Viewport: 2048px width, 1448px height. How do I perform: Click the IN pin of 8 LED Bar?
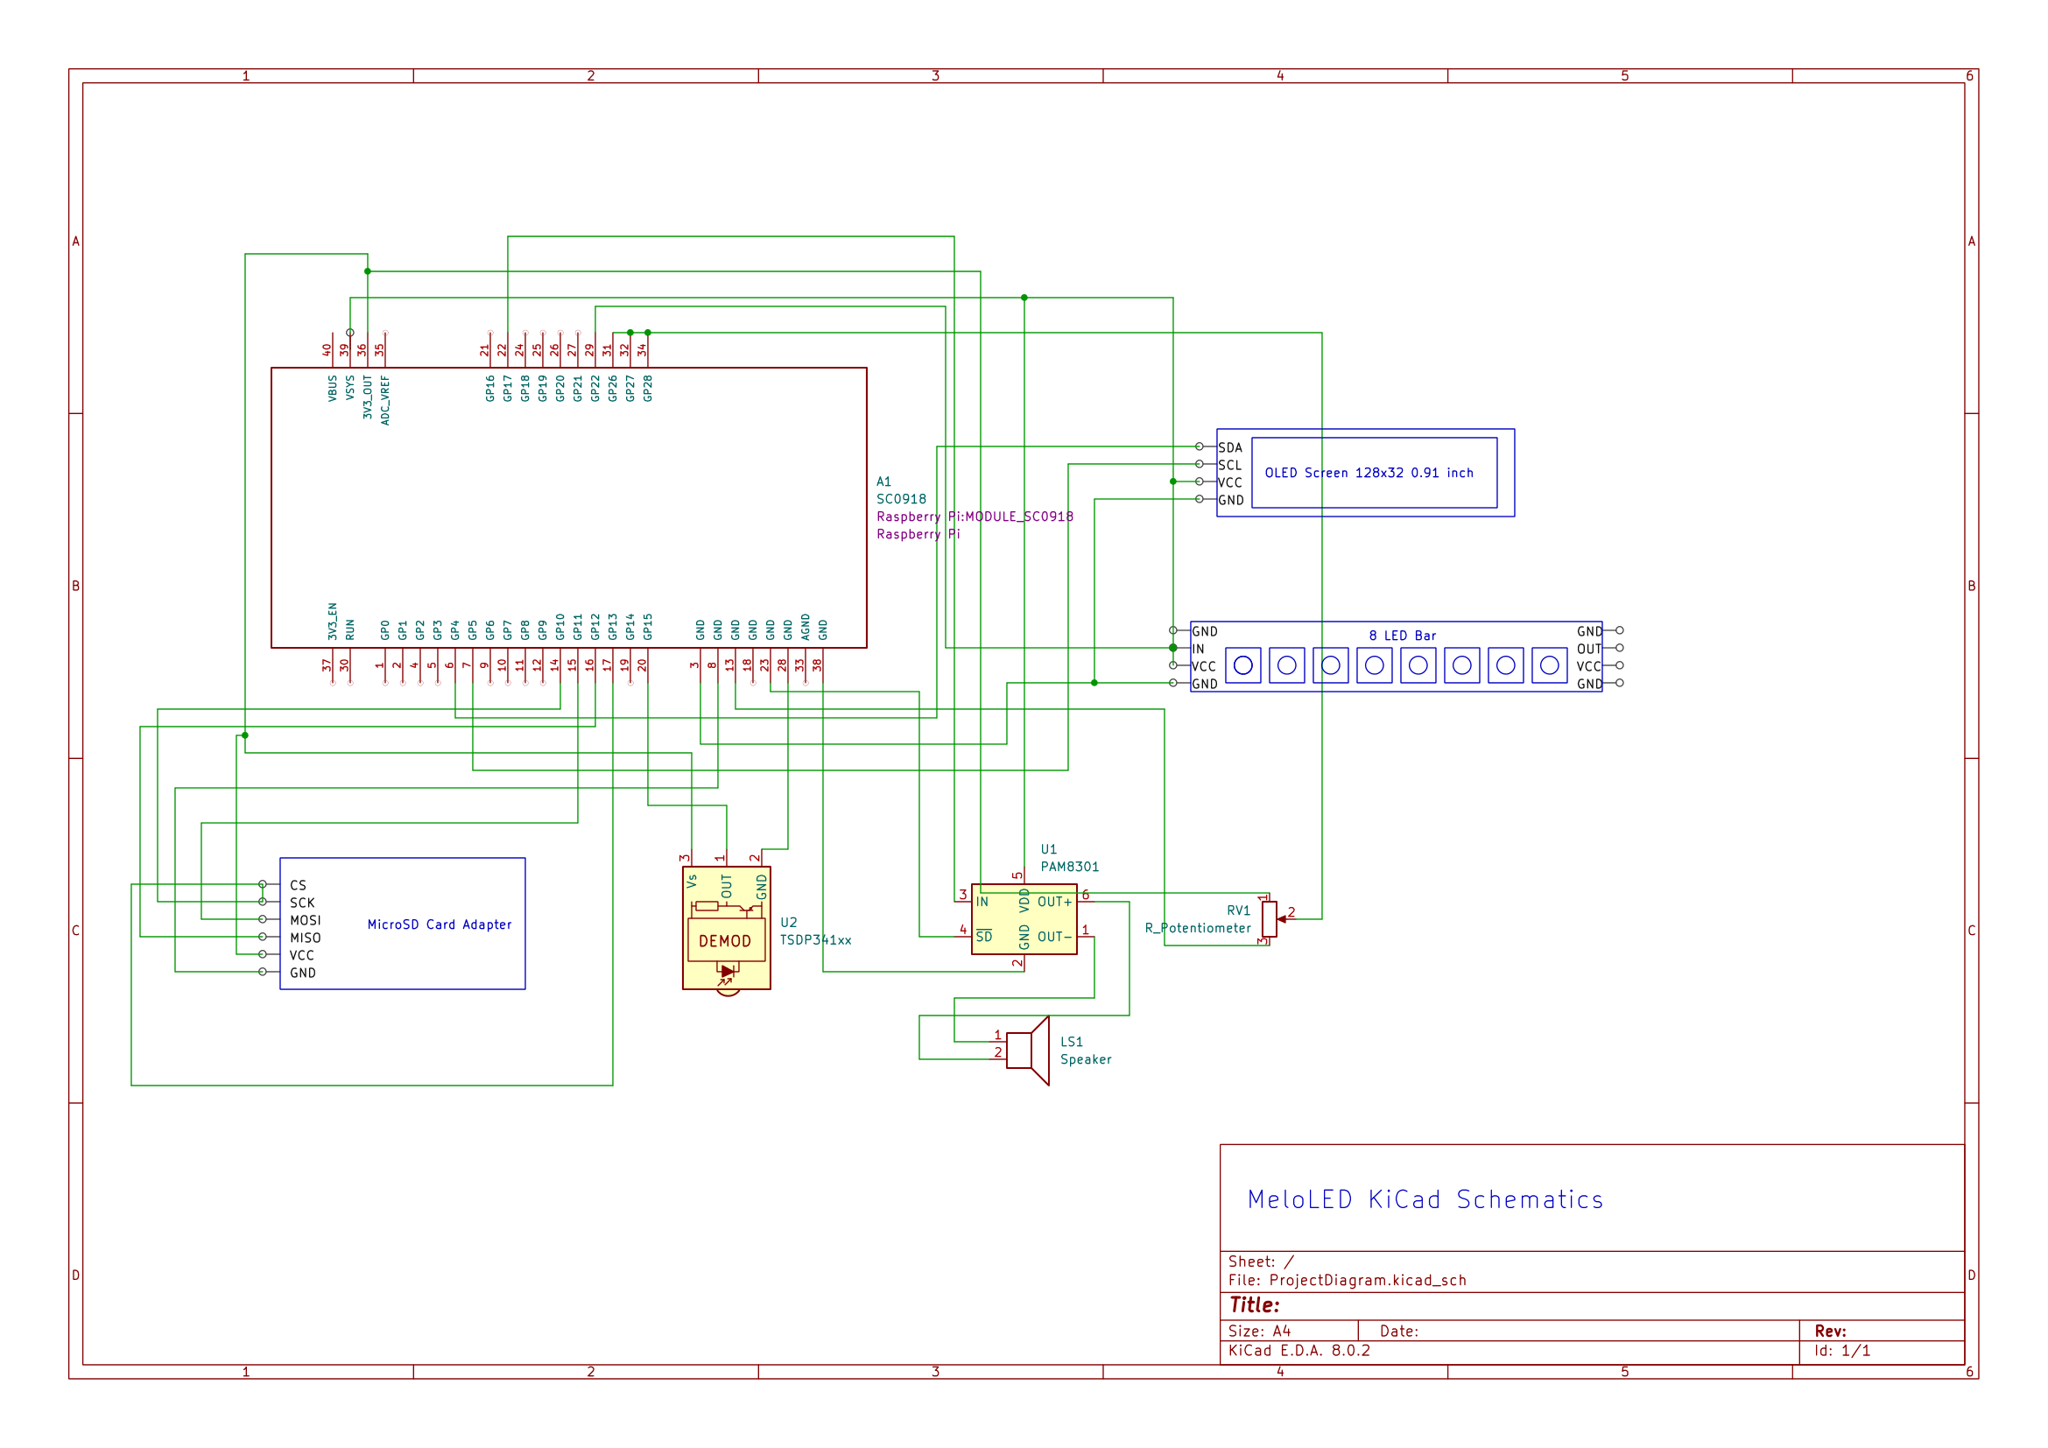(1198, 649)
